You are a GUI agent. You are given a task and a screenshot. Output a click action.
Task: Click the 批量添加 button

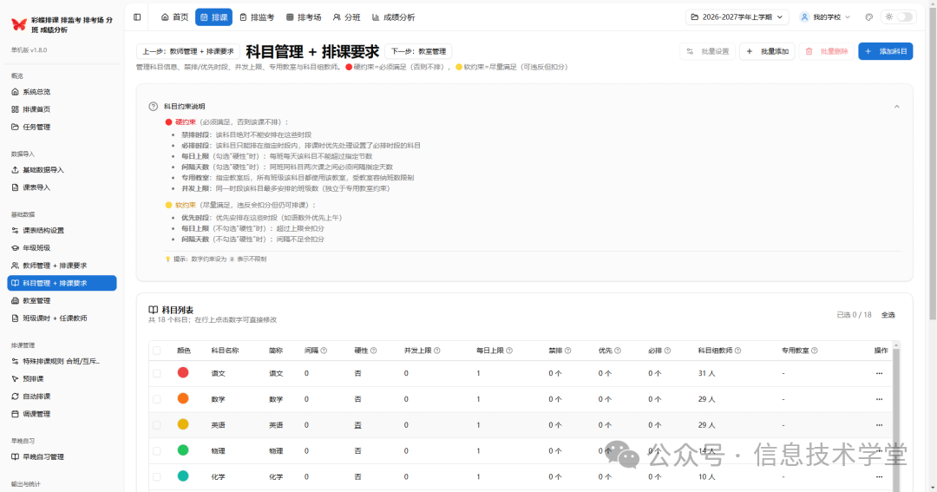pos(767,51)
